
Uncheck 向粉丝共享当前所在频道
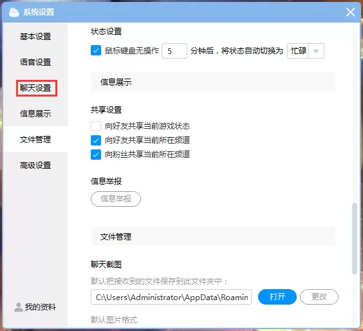(x=96, y=155)
